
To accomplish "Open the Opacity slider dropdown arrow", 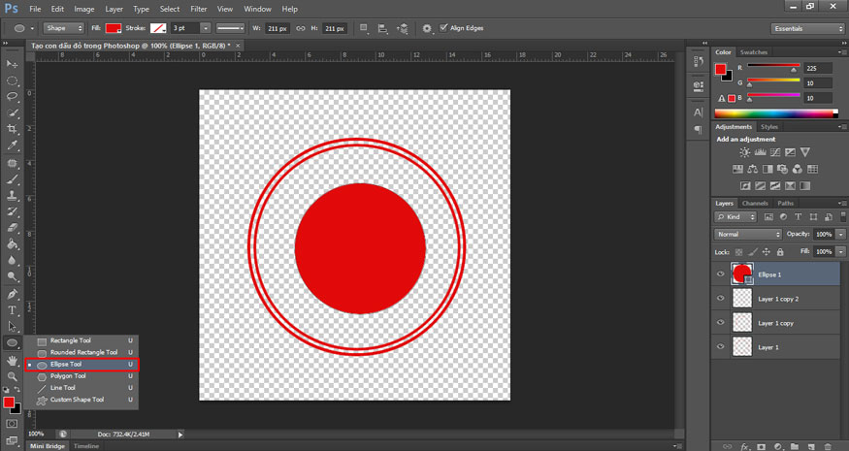I will [x=841, y=235].
